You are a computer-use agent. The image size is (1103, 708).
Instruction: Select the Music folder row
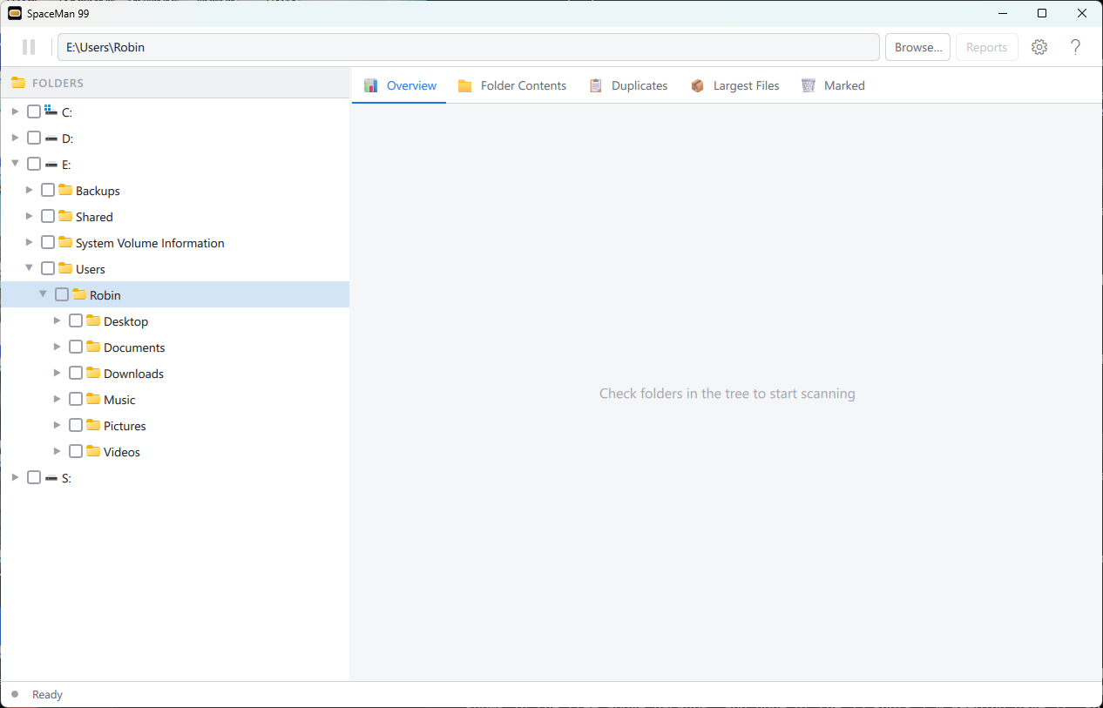tap(174, 399)
